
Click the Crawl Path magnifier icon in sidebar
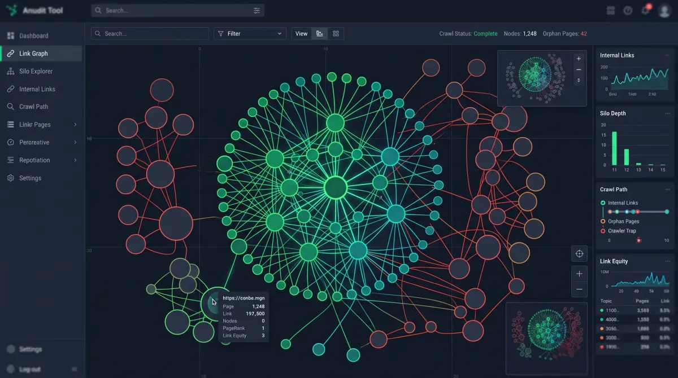[x=10, y=107]
